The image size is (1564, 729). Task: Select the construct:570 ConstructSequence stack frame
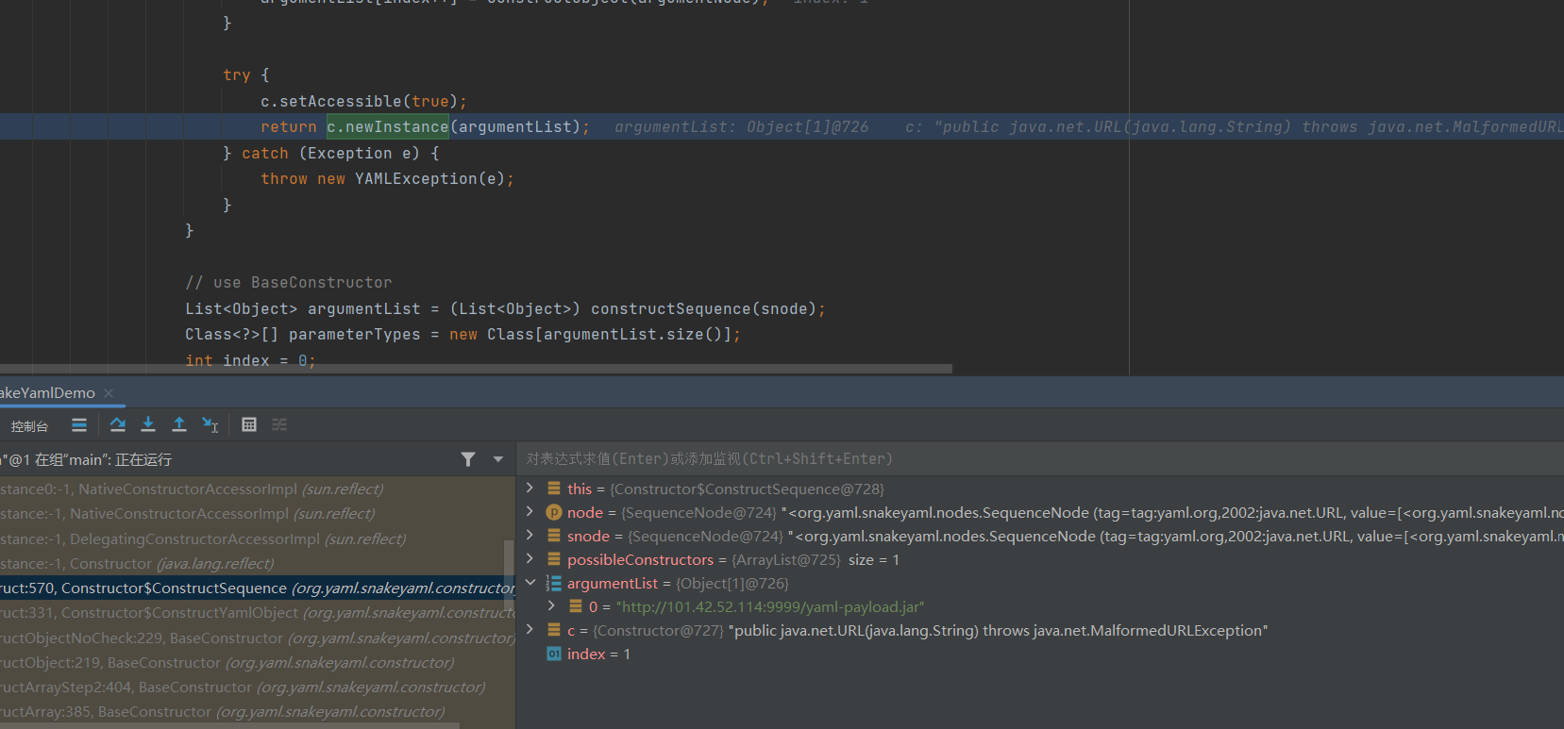[257, 588]
